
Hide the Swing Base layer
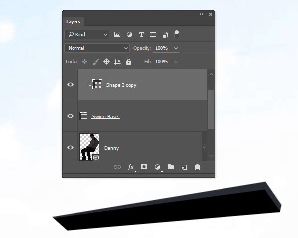click(70, 116)
